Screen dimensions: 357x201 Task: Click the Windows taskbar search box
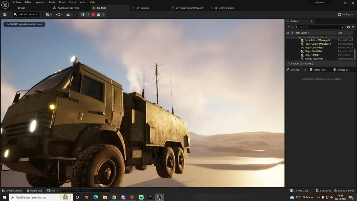[41, 197]
